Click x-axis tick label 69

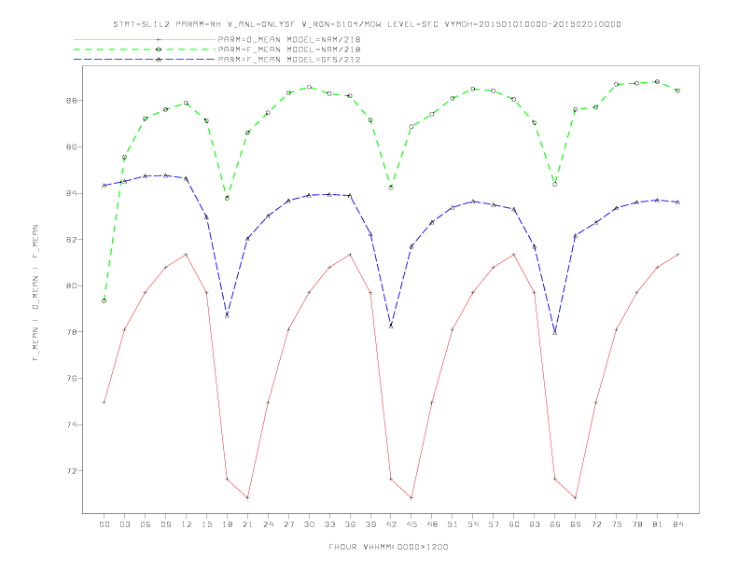[x=576, y=524]
